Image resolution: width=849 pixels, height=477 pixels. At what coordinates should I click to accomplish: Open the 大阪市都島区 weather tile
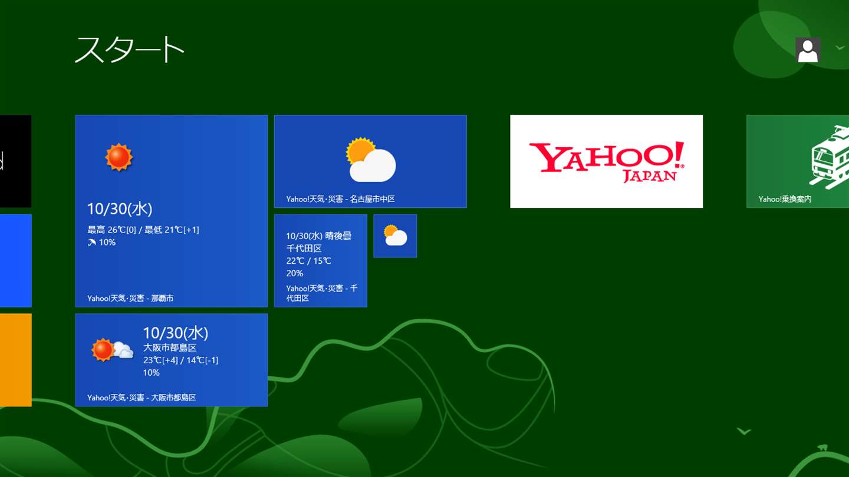pos(172,360)
